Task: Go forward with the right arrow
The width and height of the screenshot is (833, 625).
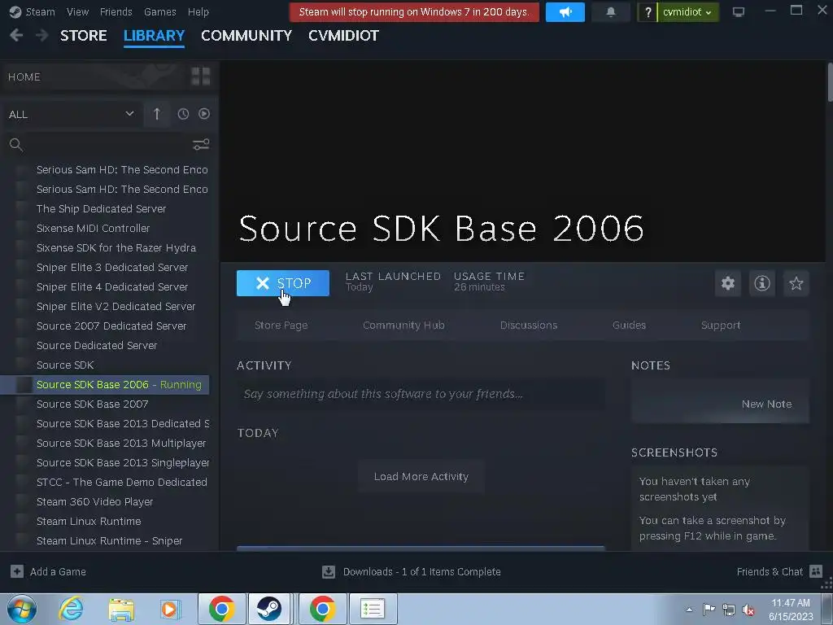Action: [x=41, y=36]
